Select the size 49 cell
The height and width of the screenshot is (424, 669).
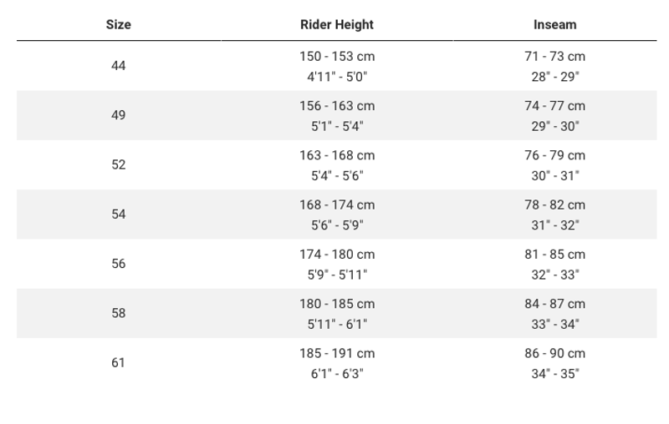[x=119, y=115]
